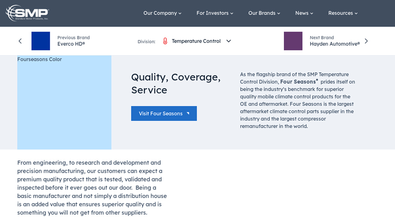Expand the Temperature Control division dropdown
This screenshot has width=395, height=222.
(196, 41)
